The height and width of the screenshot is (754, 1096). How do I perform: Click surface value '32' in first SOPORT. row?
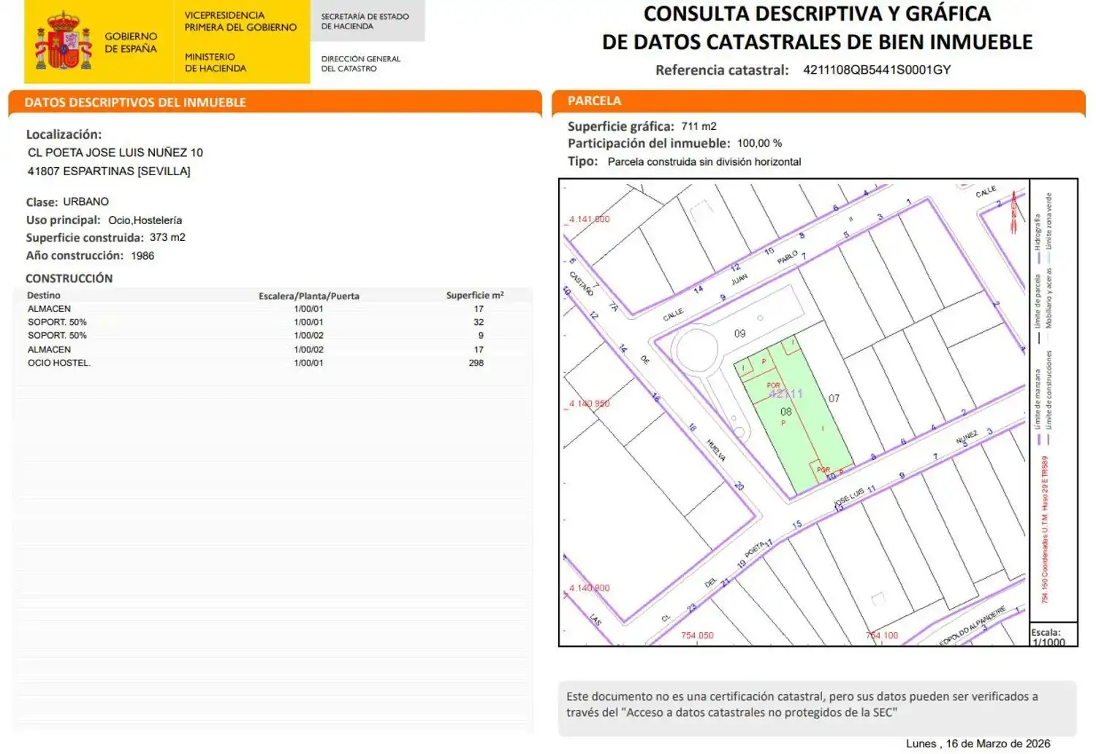[x=479, y=322]
